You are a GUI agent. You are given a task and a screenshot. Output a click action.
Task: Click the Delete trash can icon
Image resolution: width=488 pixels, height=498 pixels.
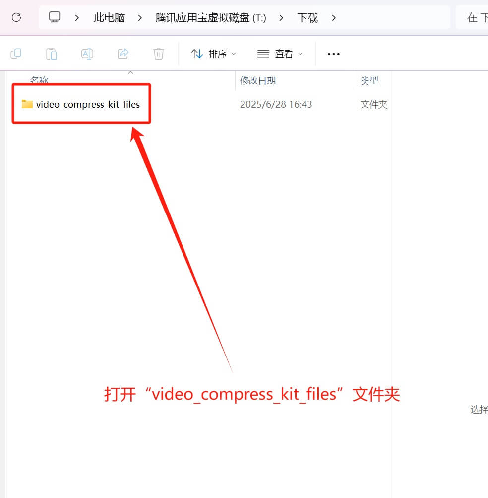click(159, 54)
